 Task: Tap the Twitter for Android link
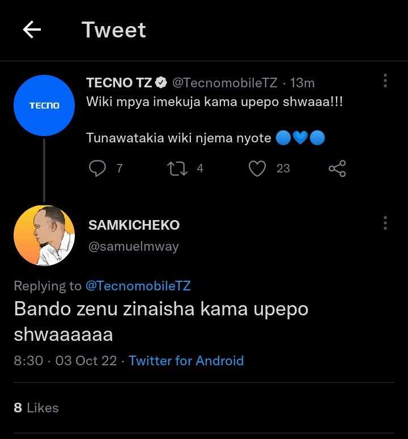pyautogui.click(x=186, y=361)
